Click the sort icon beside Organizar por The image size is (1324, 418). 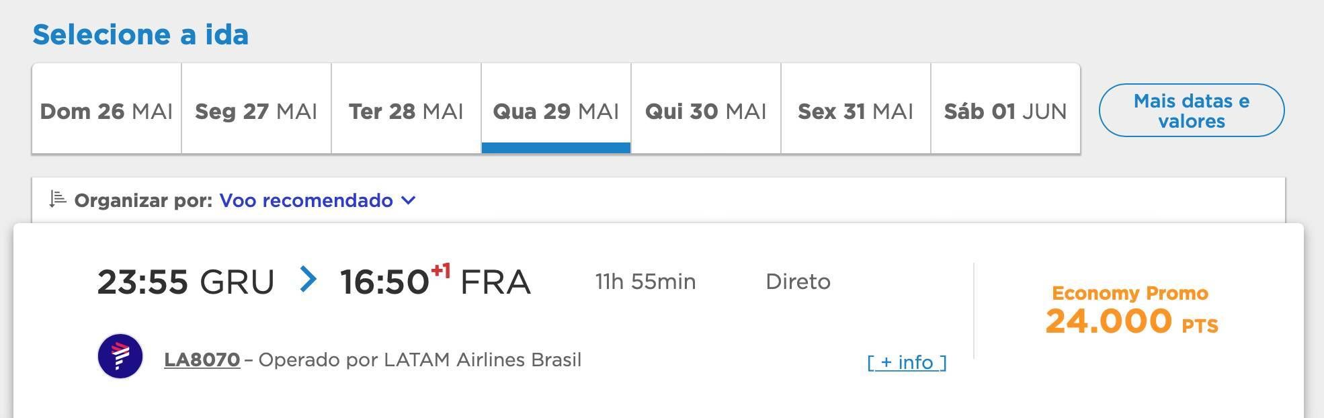[58, 200]
